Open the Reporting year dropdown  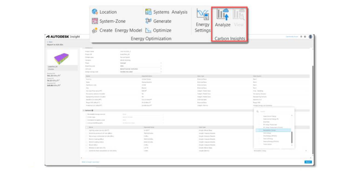click(141, 66)
